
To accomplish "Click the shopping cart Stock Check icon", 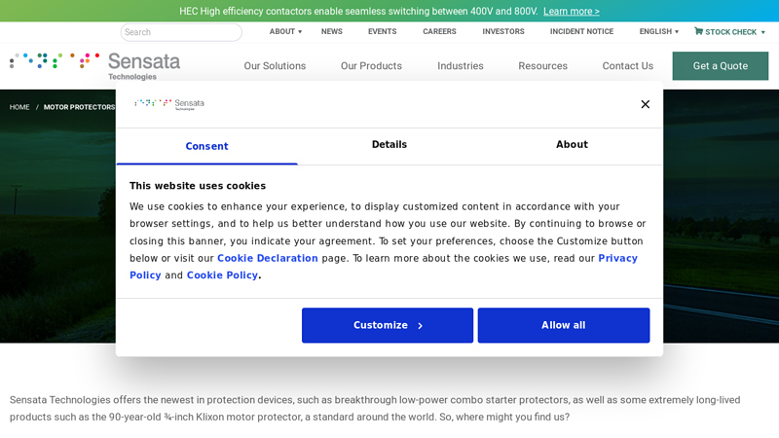I will pos(698,31).
